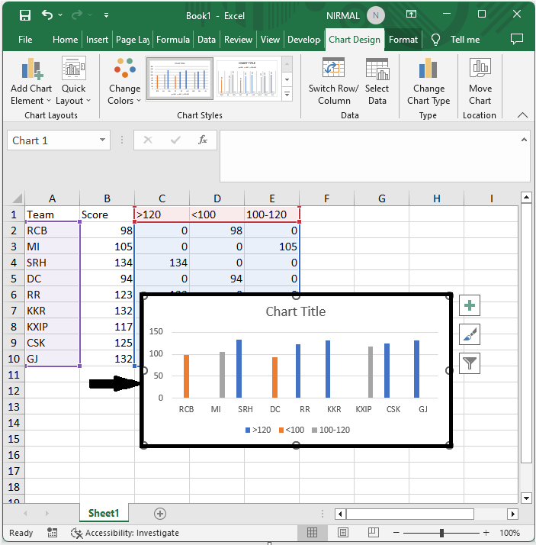
Task: Click the Insert Function fx icon
Action: pyautogui.click(x=203, y=140)
